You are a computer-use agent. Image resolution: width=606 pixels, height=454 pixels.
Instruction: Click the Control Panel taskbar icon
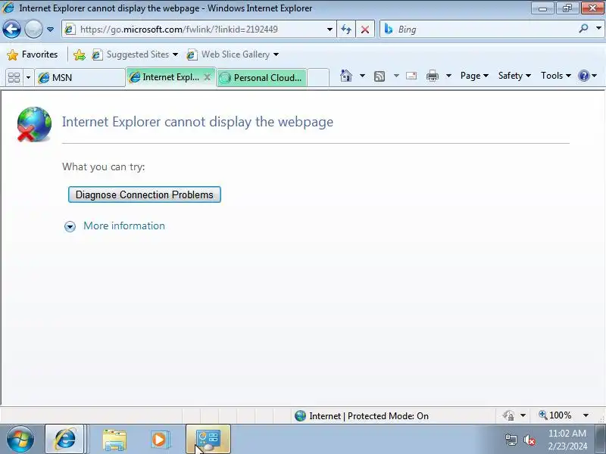[x=208, y=440]
